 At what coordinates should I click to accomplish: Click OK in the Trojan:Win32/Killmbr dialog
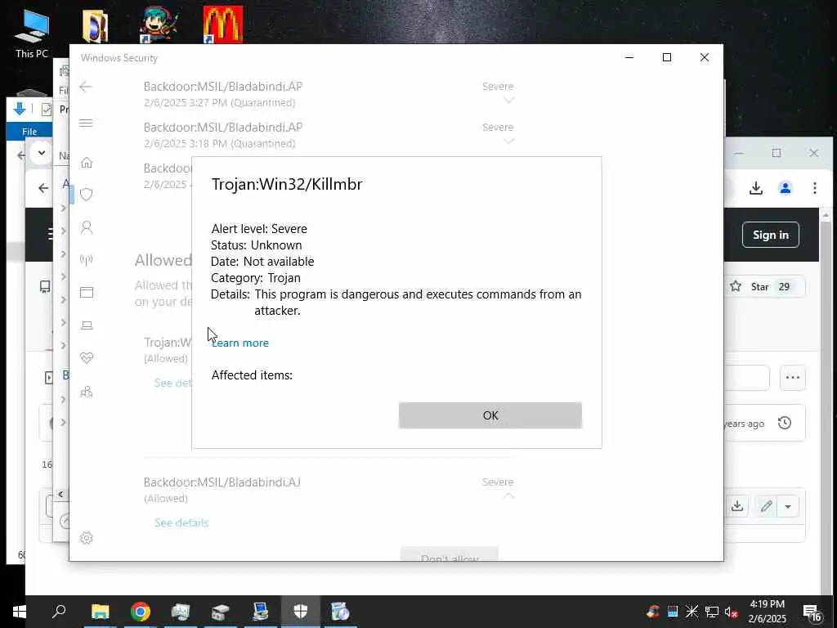[490, 415]
